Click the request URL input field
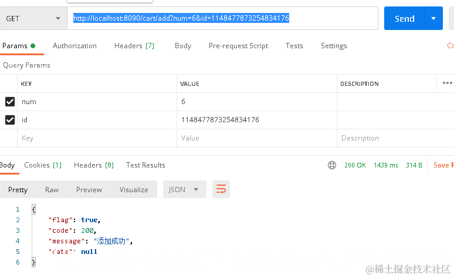The width and height of the screenshot is (454, 278). (223, 18)
